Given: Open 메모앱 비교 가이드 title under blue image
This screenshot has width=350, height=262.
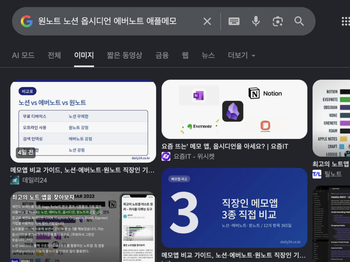Looking at the screenshot, I should [x=233, y=255].
